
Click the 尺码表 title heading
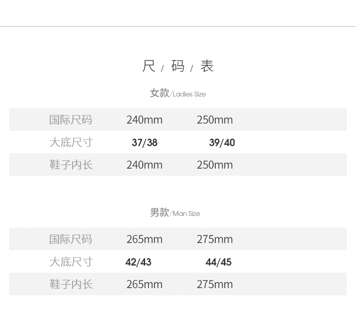tap(178, 66)
